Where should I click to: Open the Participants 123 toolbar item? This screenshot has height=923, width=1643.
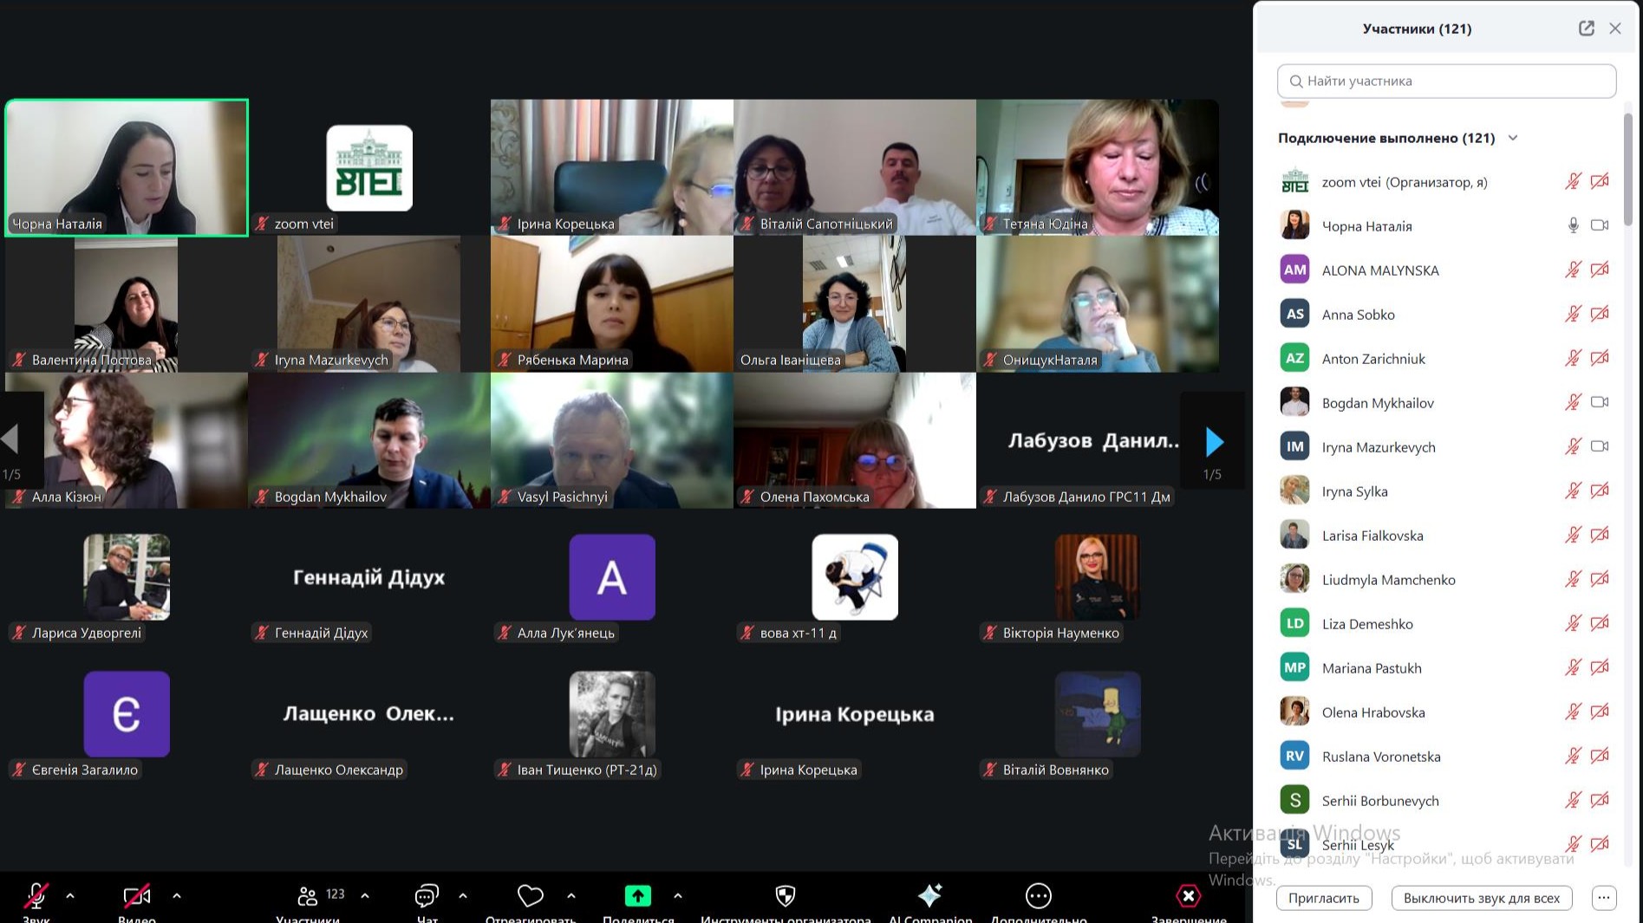309,895
